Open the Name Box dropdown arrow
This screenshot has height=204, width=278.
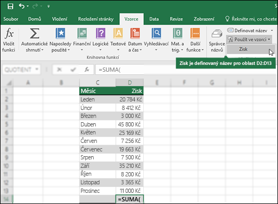click(x=37, y=69)
